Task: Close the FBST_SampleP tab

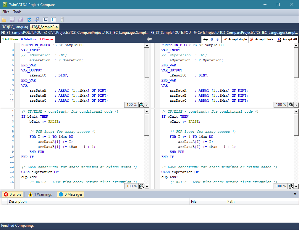Action: tap(56, 27)
